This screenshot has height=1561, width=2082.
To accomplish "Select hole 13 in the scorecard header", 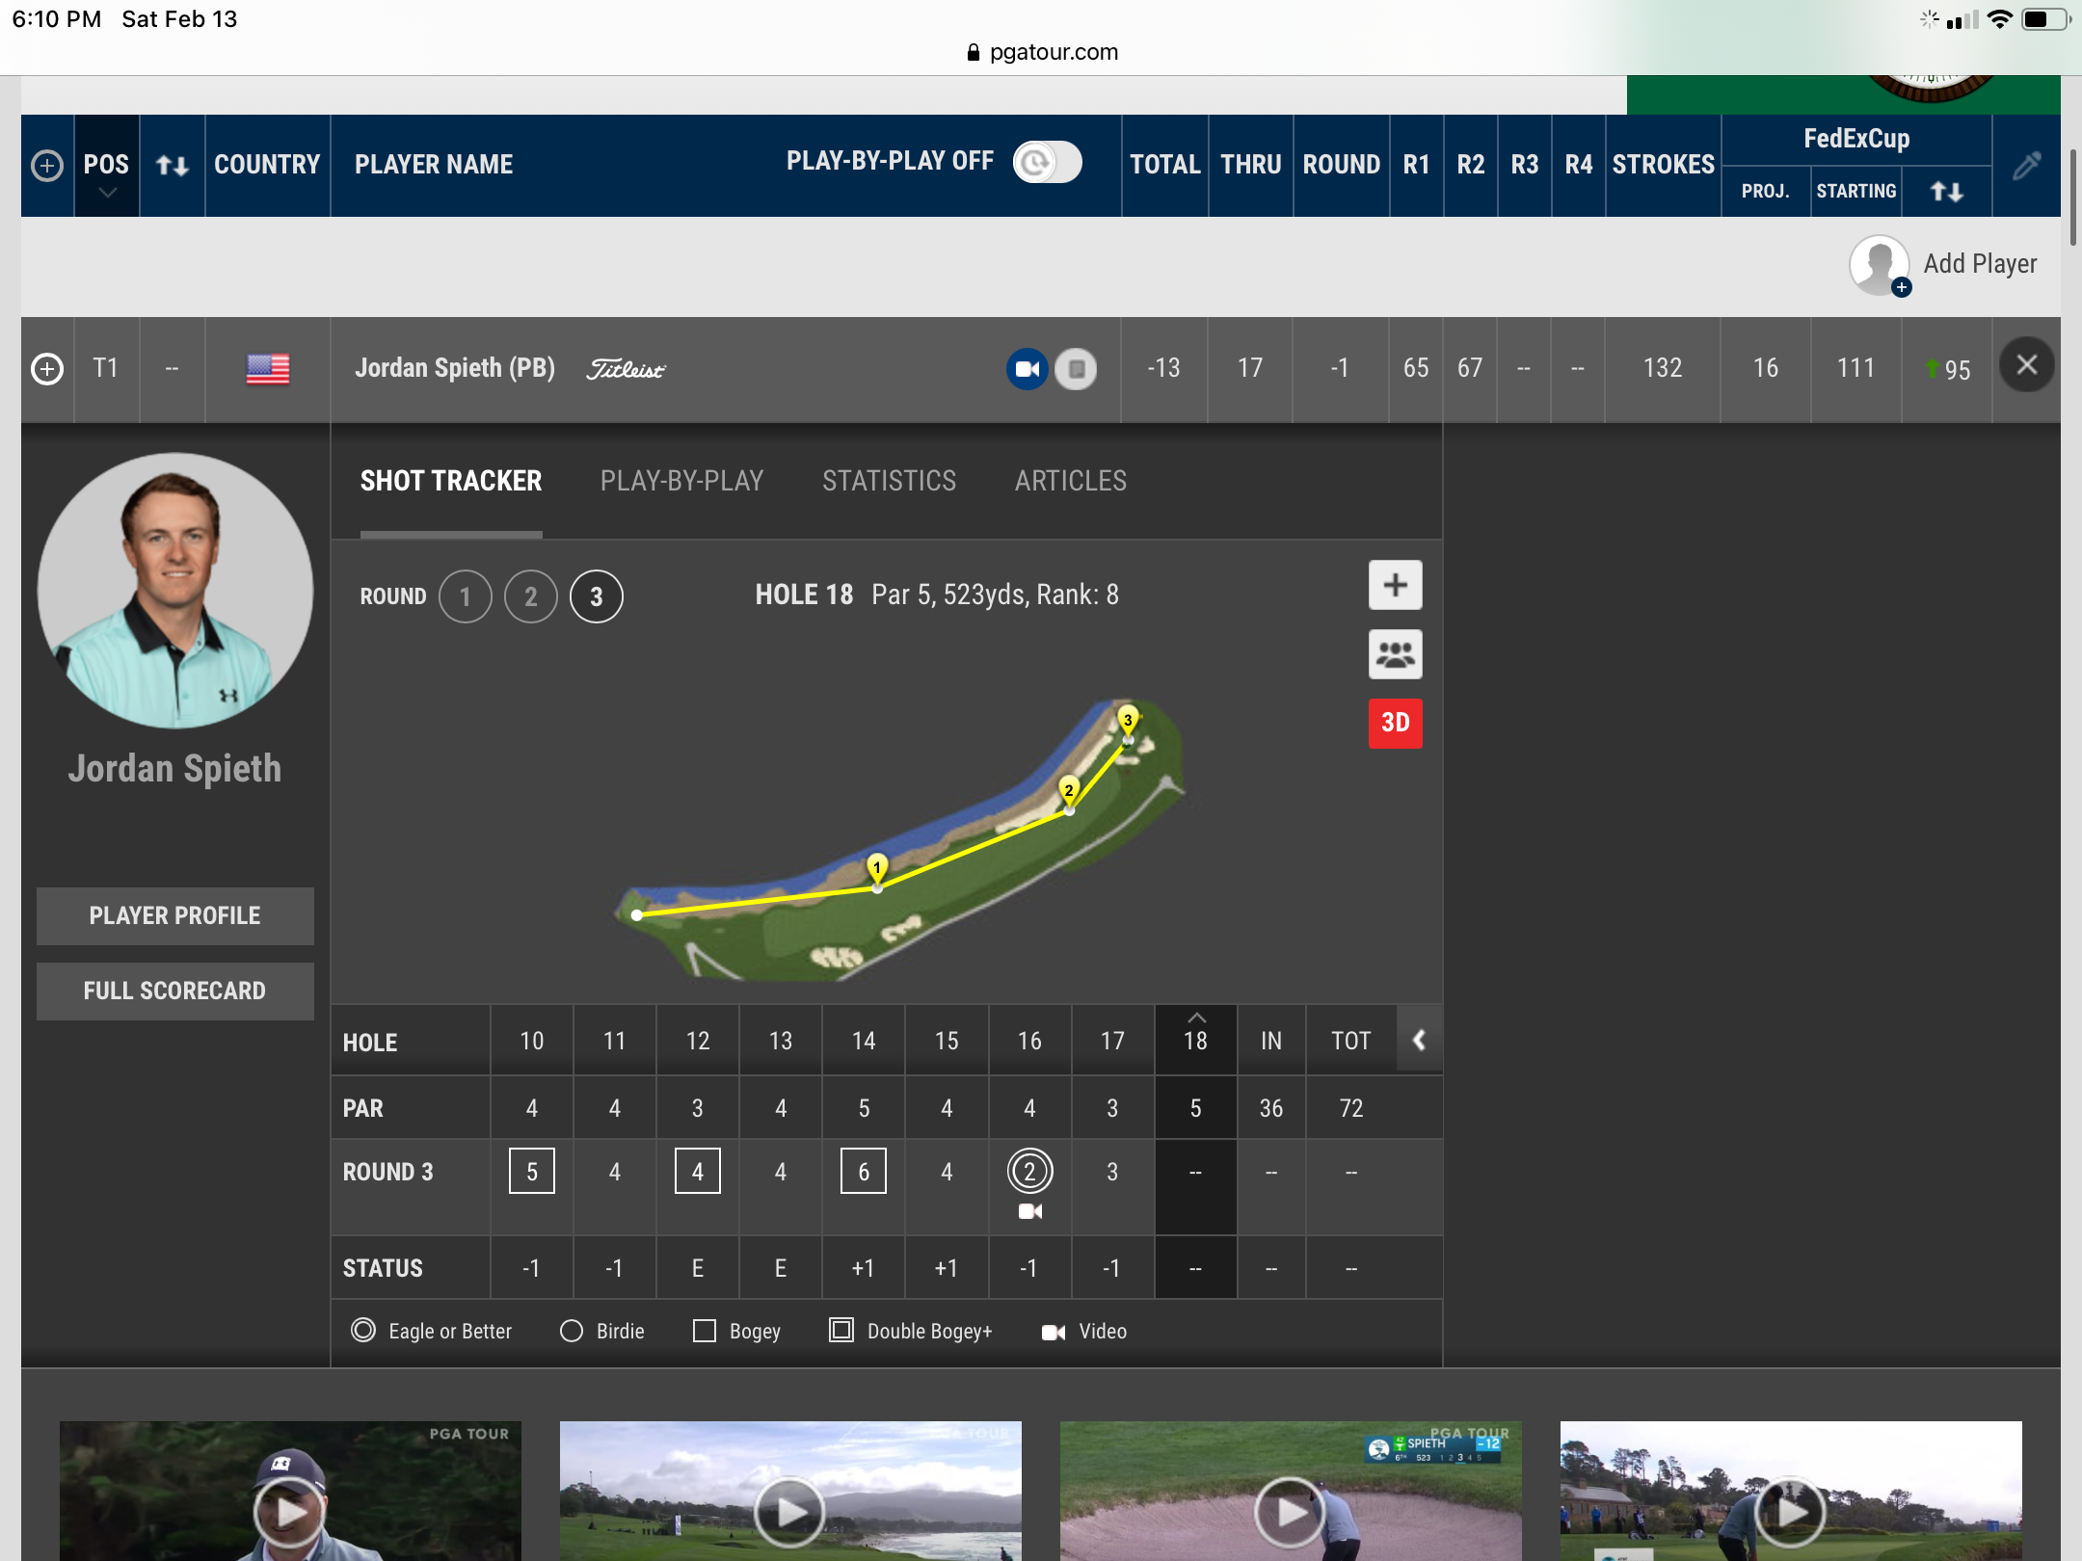I will tap(781, 1041).
